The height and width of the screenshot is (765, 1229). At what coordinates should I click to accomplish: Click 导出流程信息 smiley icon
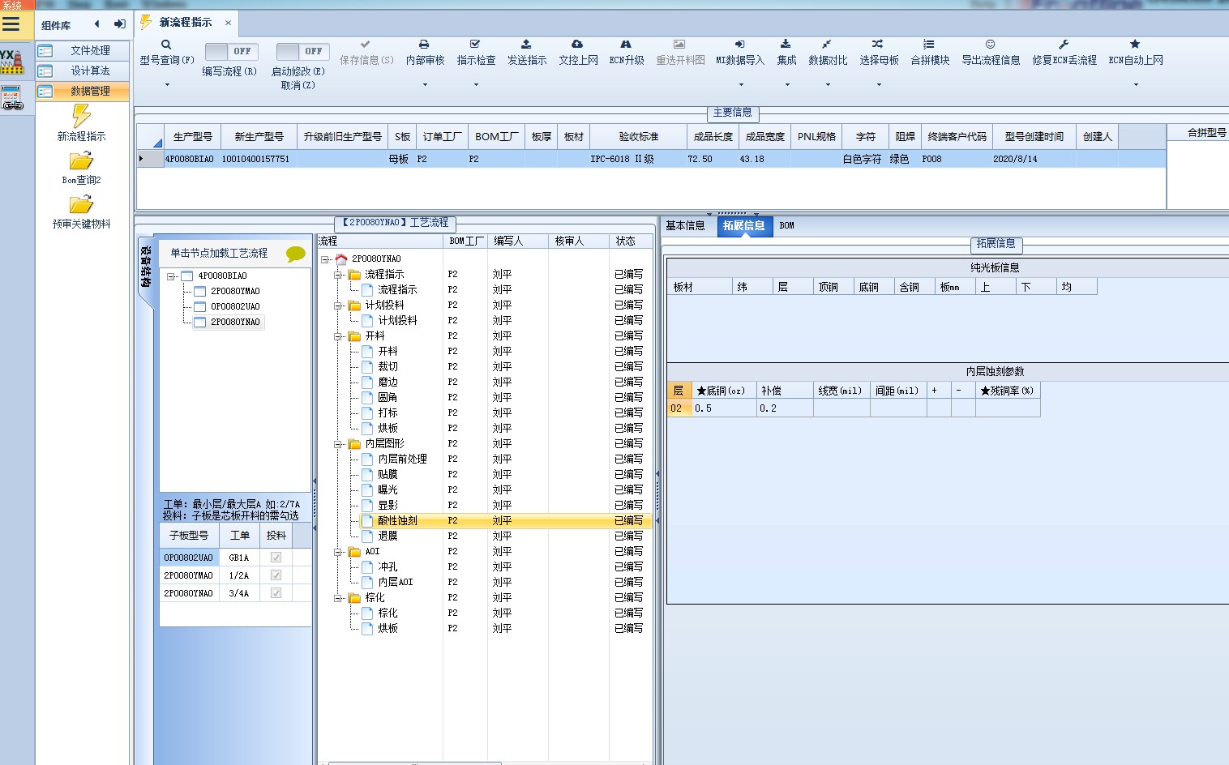click(990, 45)
